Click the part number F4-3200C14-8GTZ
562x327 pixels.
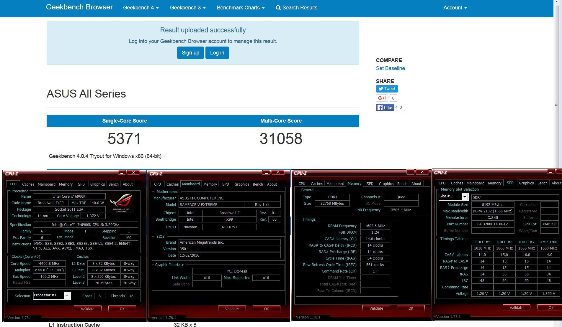click(493, 224)
